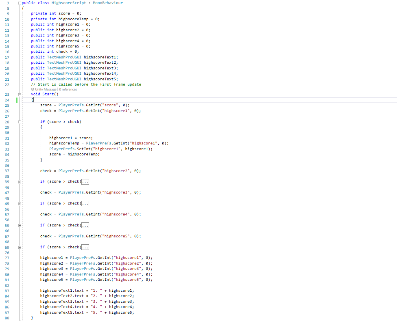Viewport: 397px width, 321px height.
Task: Click the 'public int highscore1 = 0;' declaration
Action: point(61,24)
